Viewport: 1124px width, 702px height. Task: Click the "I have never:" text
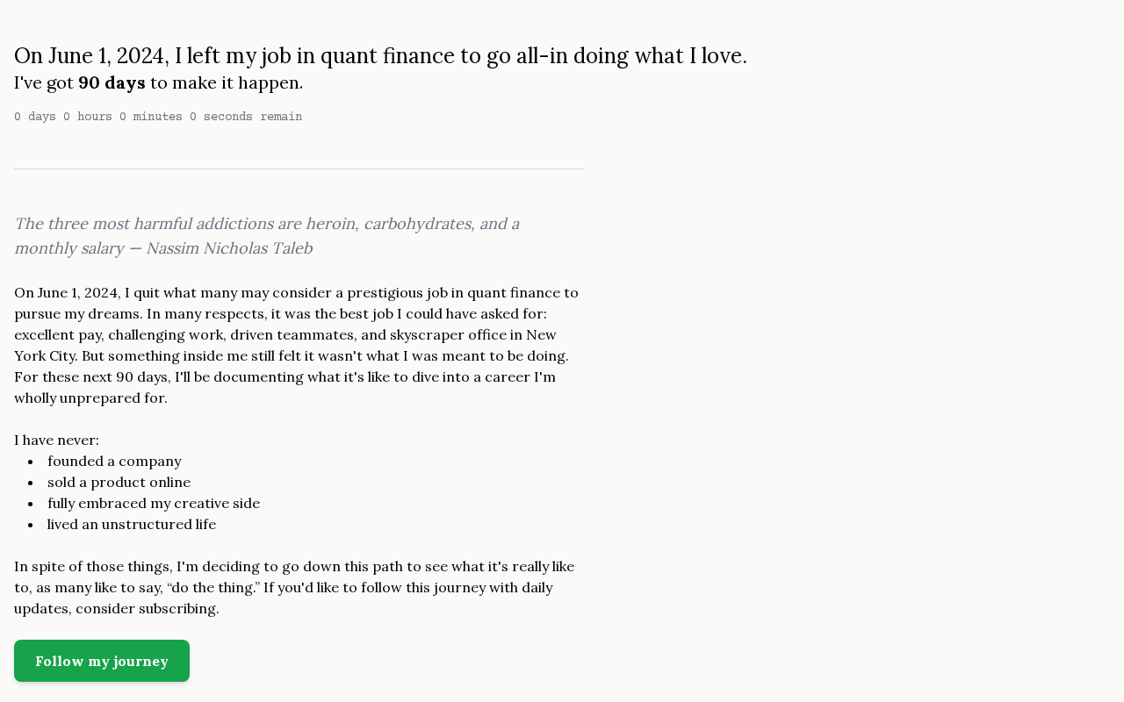coord(56,441)
